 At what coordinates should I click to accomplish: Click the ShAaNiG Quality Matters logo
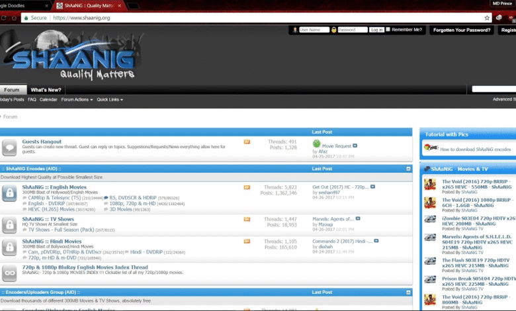pos(72,56)
